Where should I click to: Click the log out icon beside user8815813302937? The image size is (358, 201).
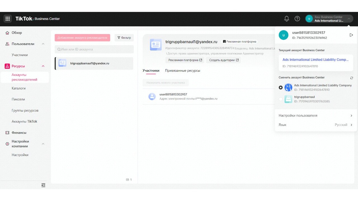(351, 35)
